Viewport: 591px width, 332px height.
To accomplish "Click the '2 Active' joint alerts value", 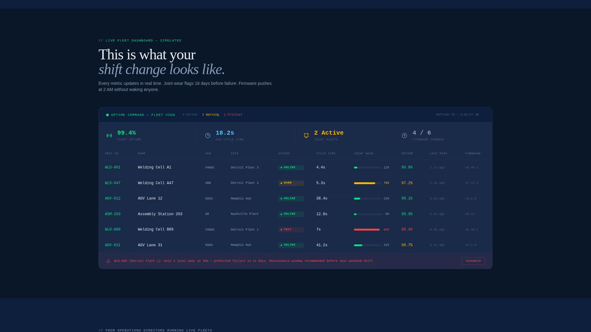I will point(329,133).
